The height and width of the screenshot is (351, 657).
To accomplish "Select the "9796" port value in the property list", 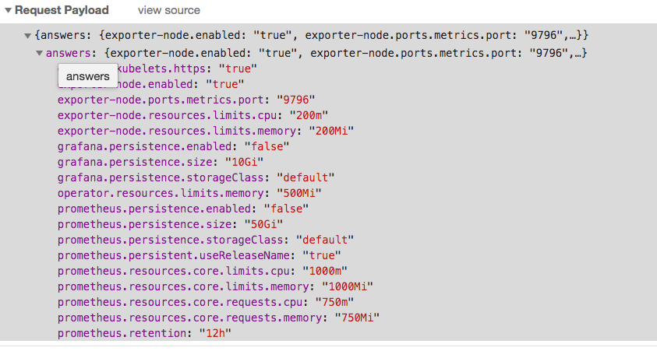I will pos(296,100).
